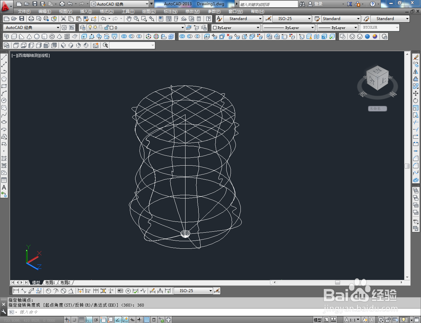Screen dimensions: 421x323
Task: Toggle Grid Display in status bar
Action: click(x=82, y=320)
